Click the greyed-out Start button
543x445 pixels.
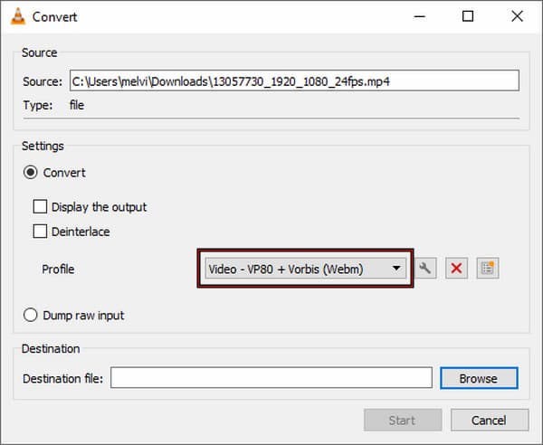coord(403,420)
